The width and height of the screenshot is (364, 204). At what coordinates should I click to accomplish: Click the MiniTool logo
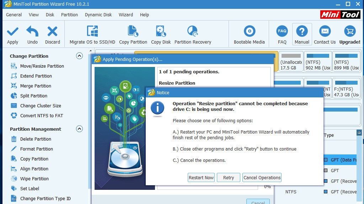point(340,15)
